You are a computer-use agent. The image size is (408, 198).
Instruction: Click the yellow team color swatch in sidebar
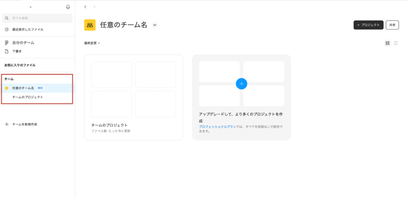pos(6,88)
